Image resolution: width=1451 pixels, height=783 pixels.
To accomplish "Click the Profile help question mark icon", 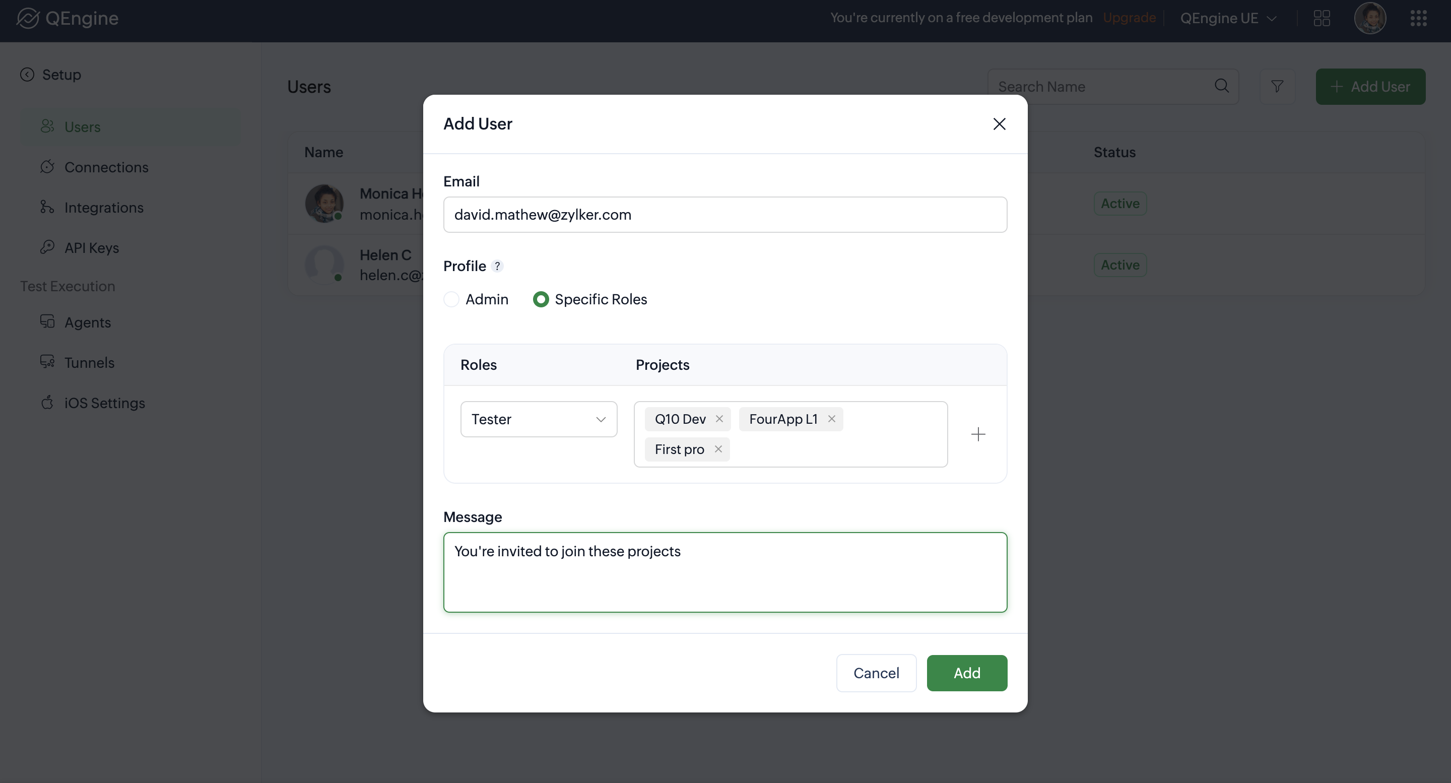I will point(497,266).
